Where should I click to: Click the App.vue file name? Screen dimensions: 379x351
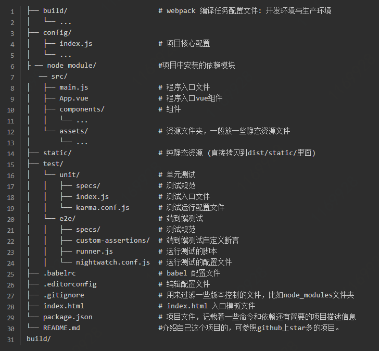pos(74,98)
